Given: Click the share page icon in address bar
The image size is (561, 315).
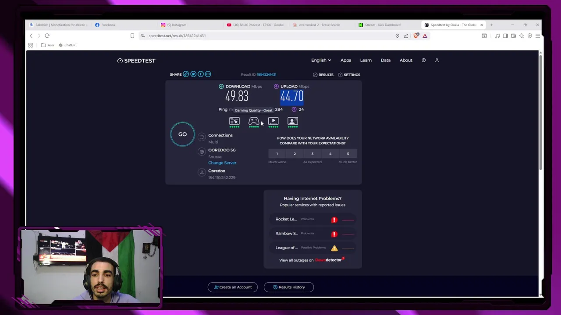Looking at the screenshot, I should 406,36.
